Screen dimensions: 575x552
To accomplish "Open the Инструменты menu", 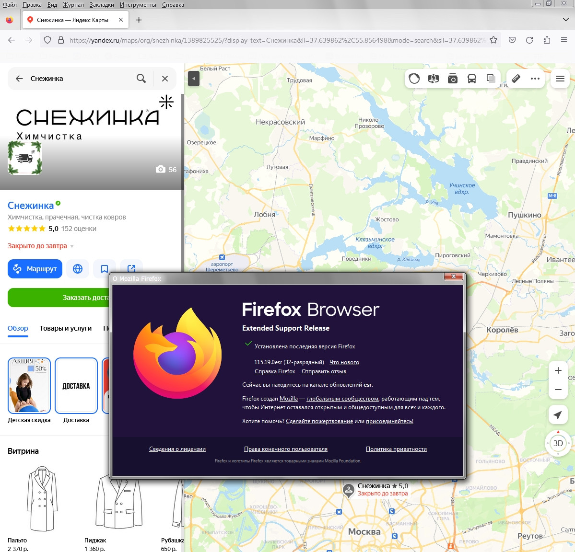I will 138,5.
